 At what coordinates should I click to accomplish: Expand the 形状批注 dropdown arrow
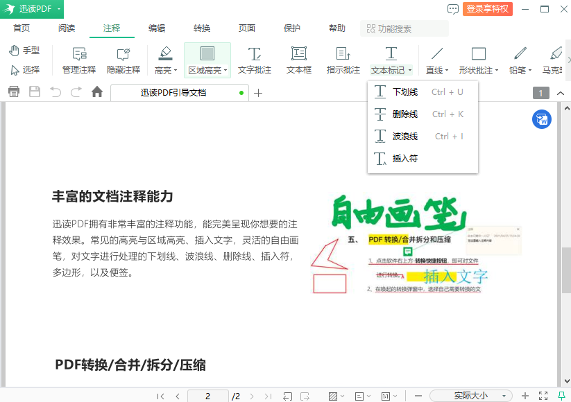click(x=496, y=70)
